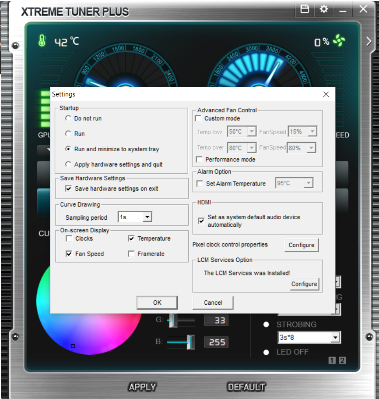
Task: Click the G green color slider handle
Action: (x=173, y=321)
